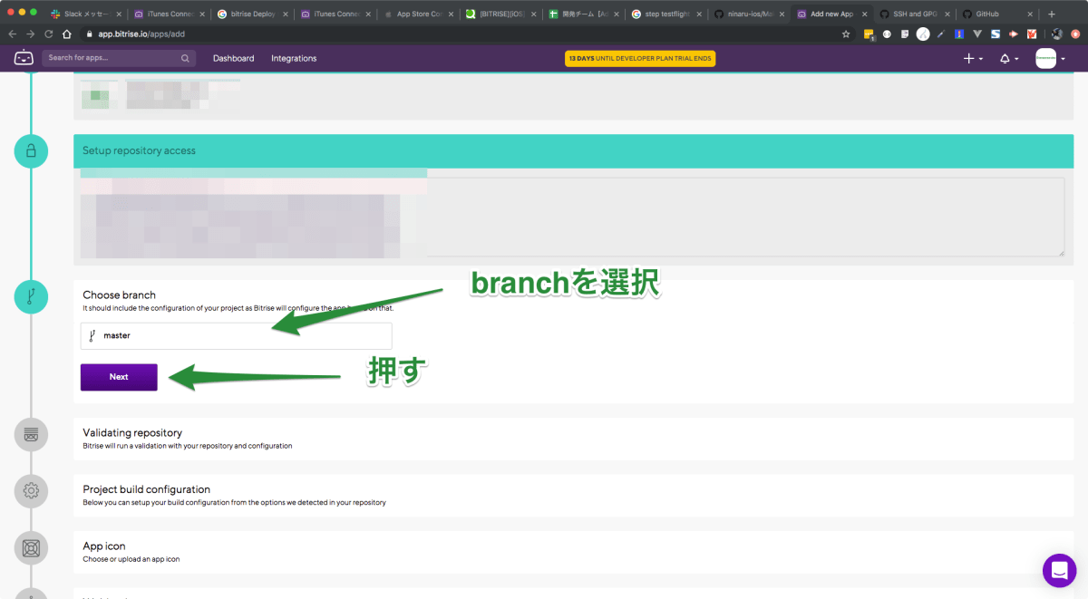Screen dimensions: 1088x599
Task: Go back with the browser back arrow
Action: (13, 34)
